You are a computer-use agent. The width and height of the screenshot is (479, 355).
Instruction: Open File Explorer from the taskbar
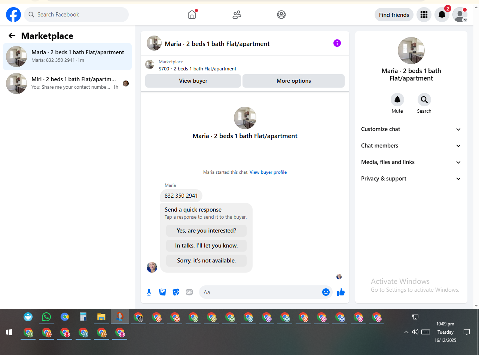(101, 317)
